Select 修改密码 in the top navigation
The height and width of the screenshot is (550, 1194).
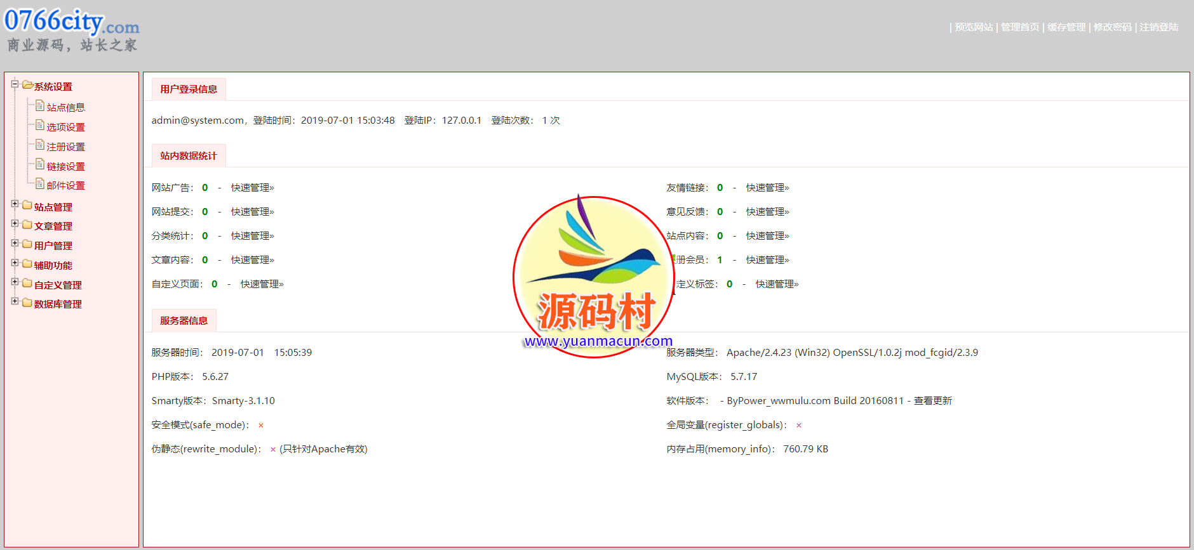1112,27
